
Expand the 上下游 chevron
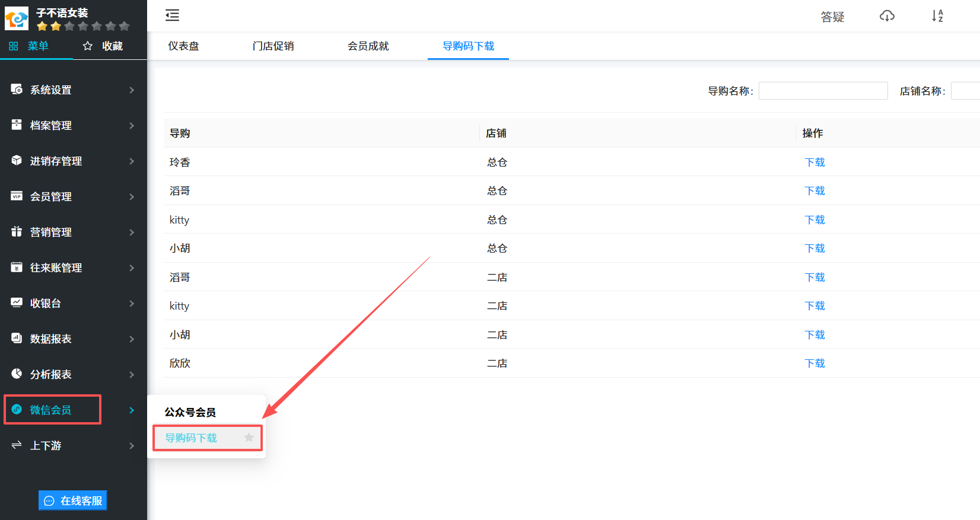tap(132, 446)
